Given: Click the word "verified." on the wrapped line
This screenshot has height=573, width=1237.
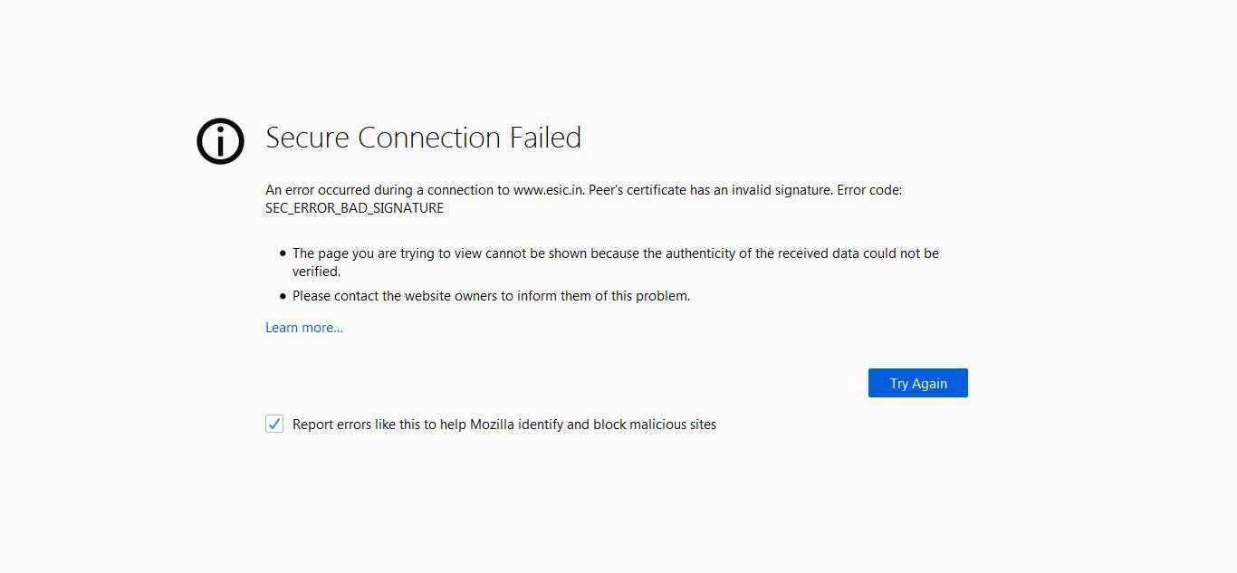Looking at the screenshot, I should click(x=316, y=272).
